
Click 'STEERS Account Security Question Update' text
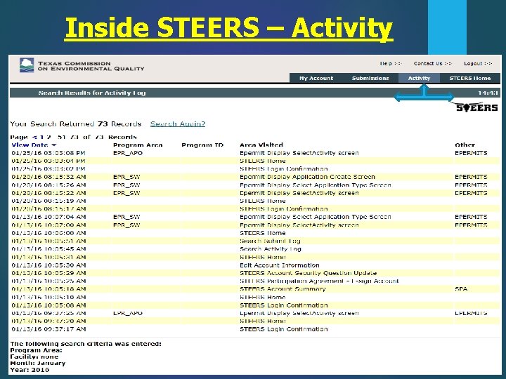(309, 273)
